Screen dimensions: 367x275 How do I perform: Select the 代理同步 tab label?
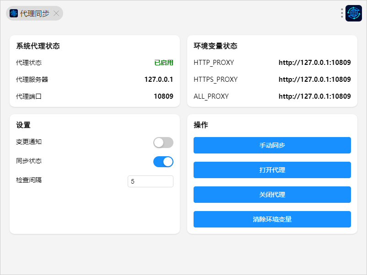click(35, 13)
